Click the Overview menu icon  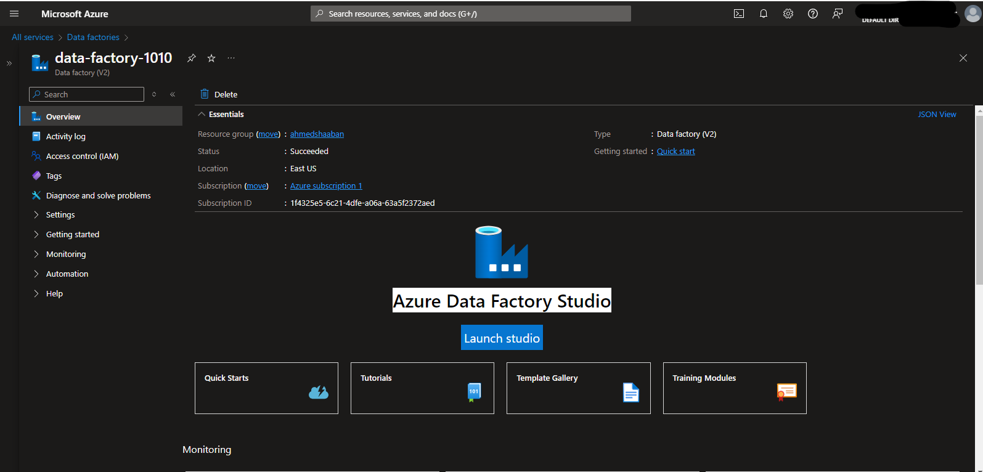pyautogui.click(x=36, y=116)
